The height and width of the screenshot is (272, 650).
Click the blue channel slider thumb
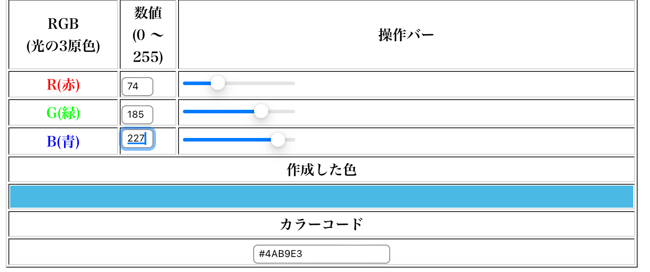pos(277,140)
